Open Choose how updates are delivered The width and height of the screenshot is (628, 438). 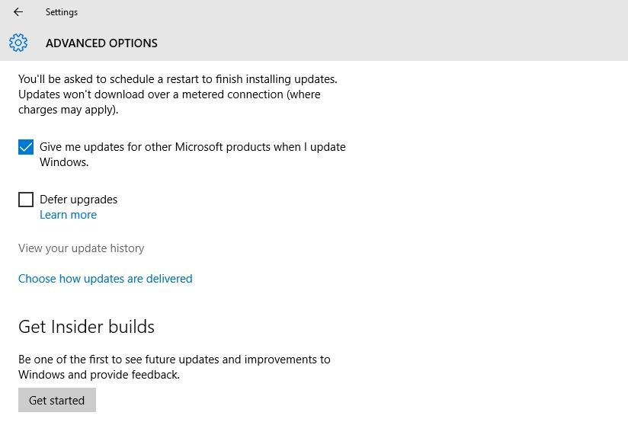[x=105, y=279]
